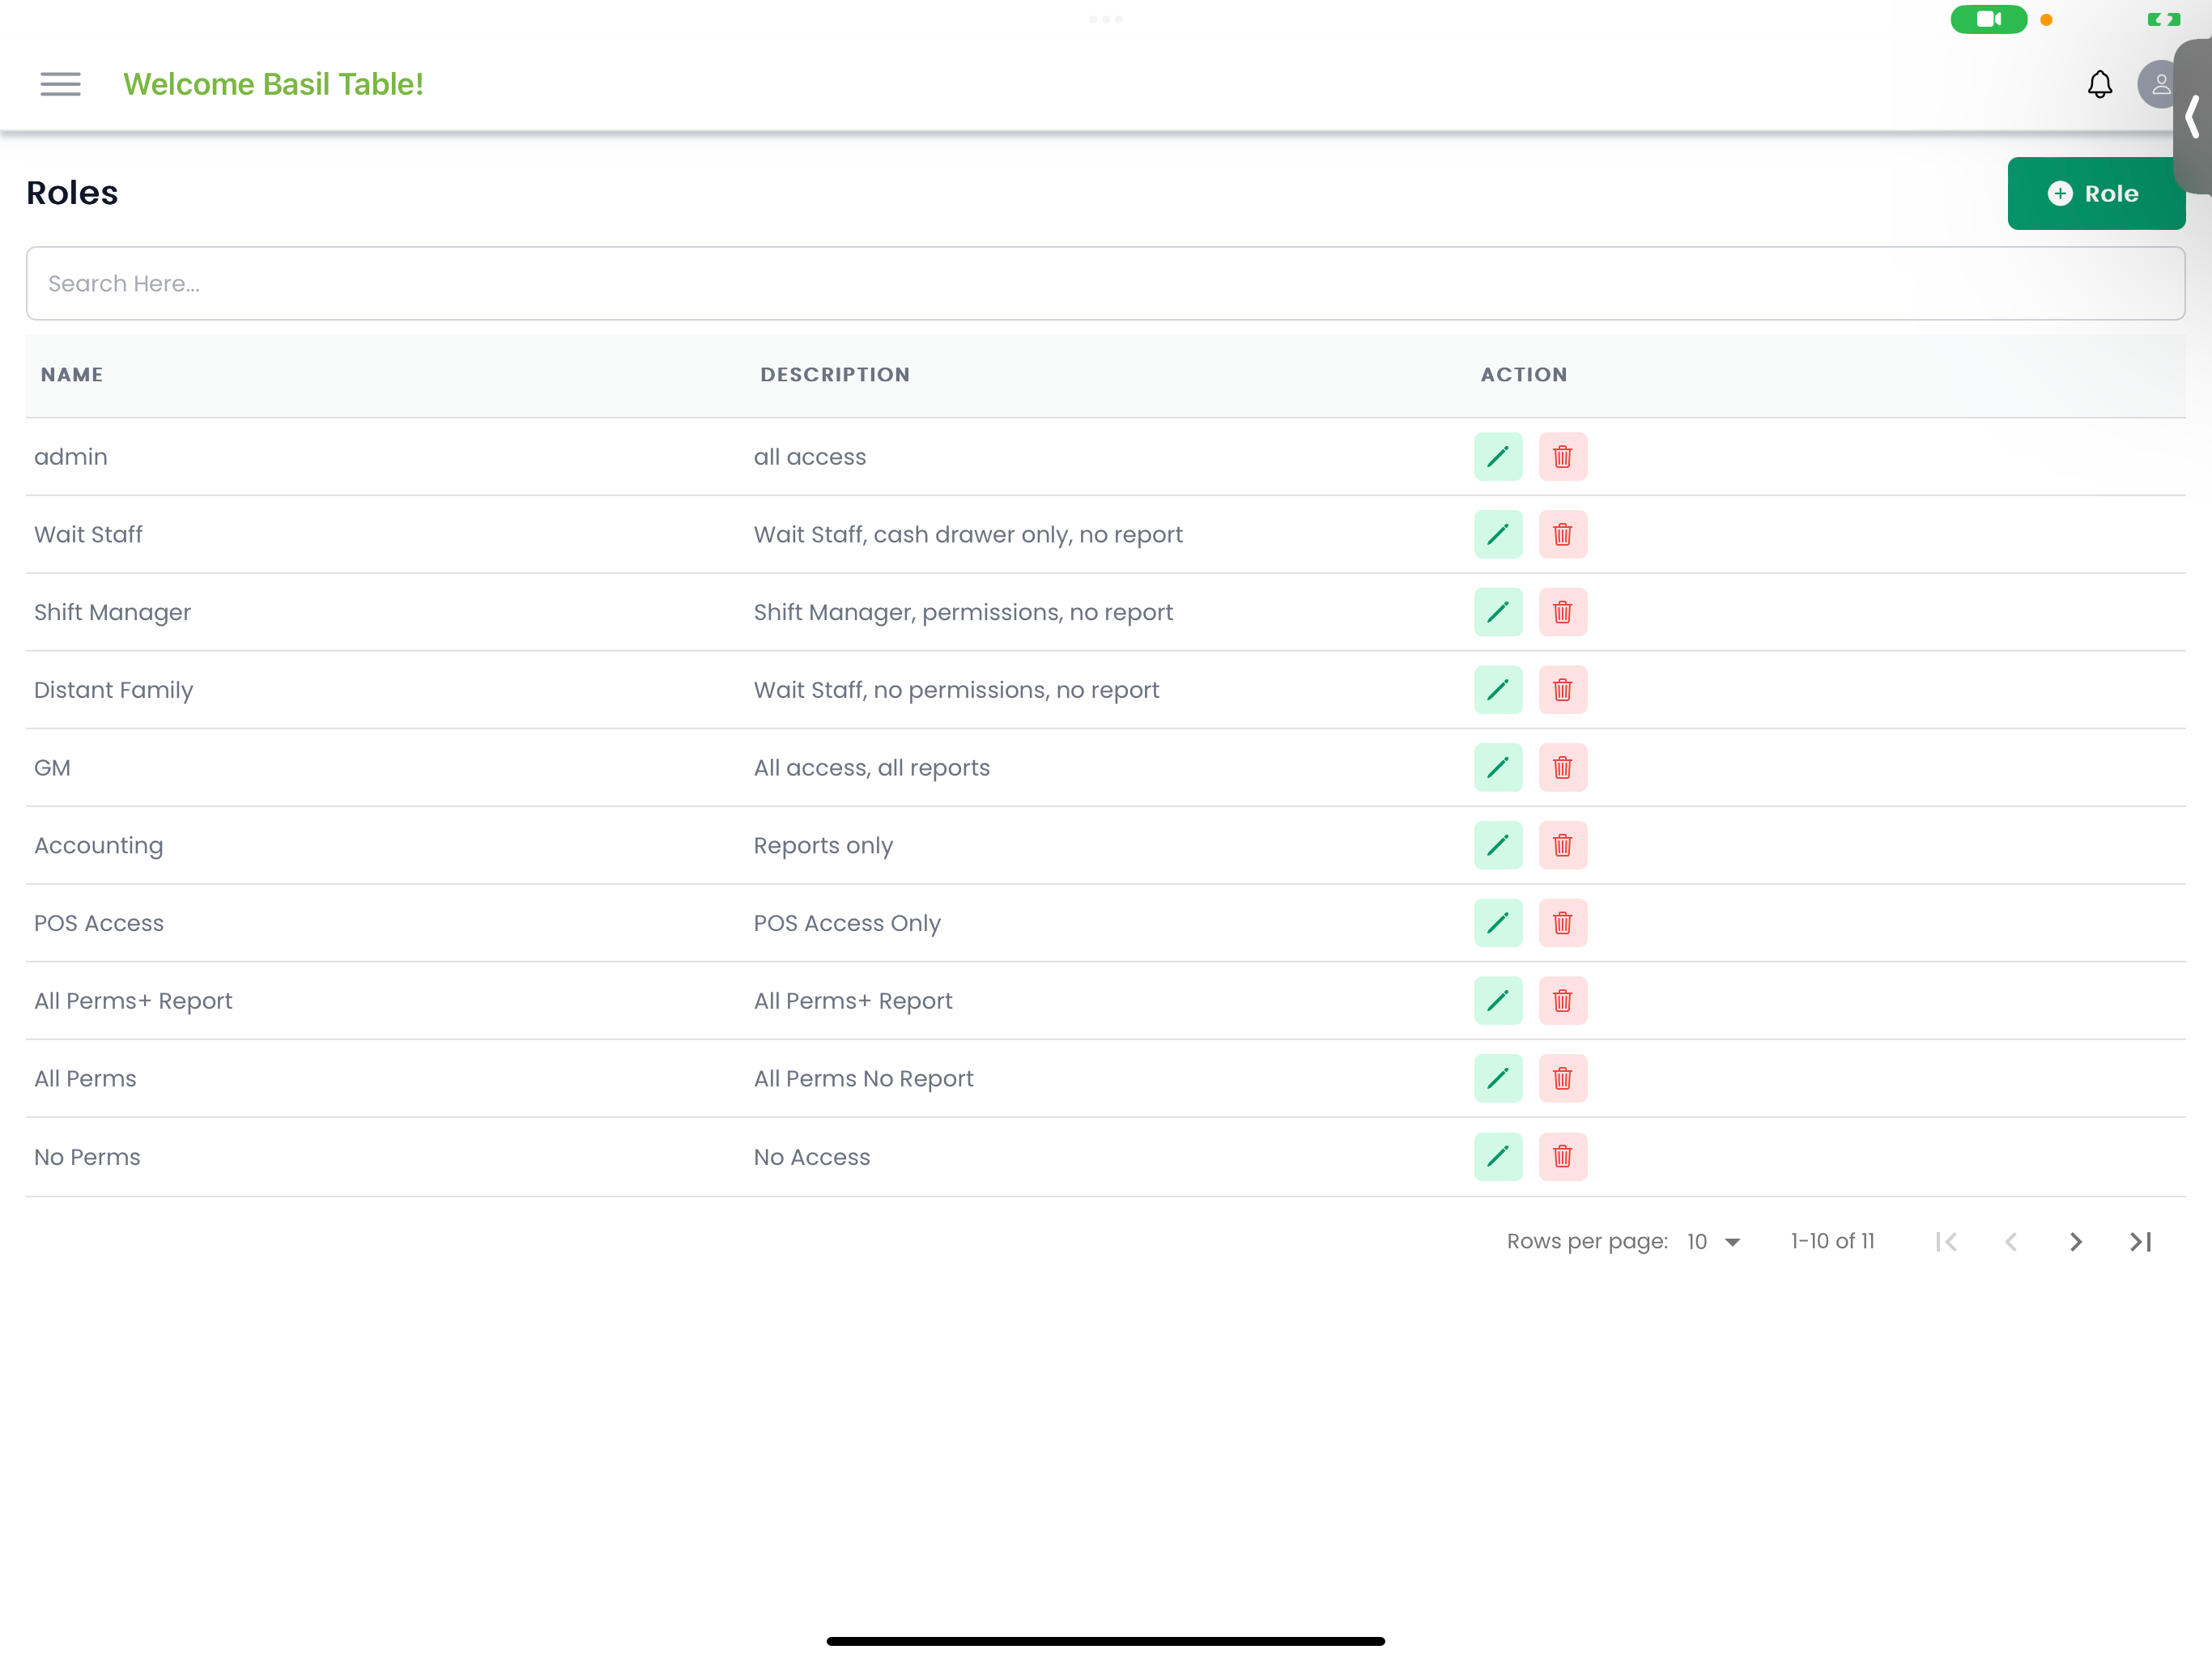
Task: Click the NAME column header
Action: (72, 375)
